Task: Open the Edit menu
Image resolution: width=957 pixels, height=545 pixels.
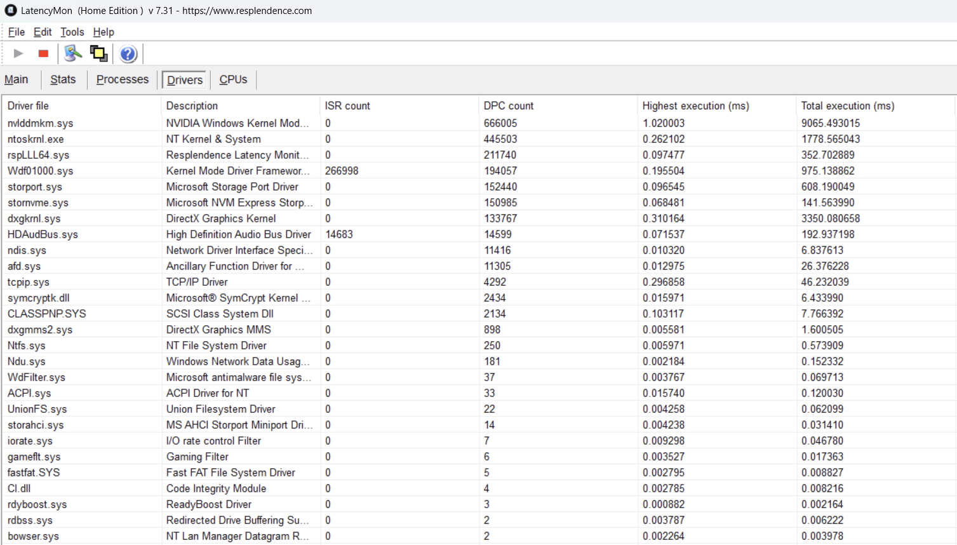Action: [43, 32]
